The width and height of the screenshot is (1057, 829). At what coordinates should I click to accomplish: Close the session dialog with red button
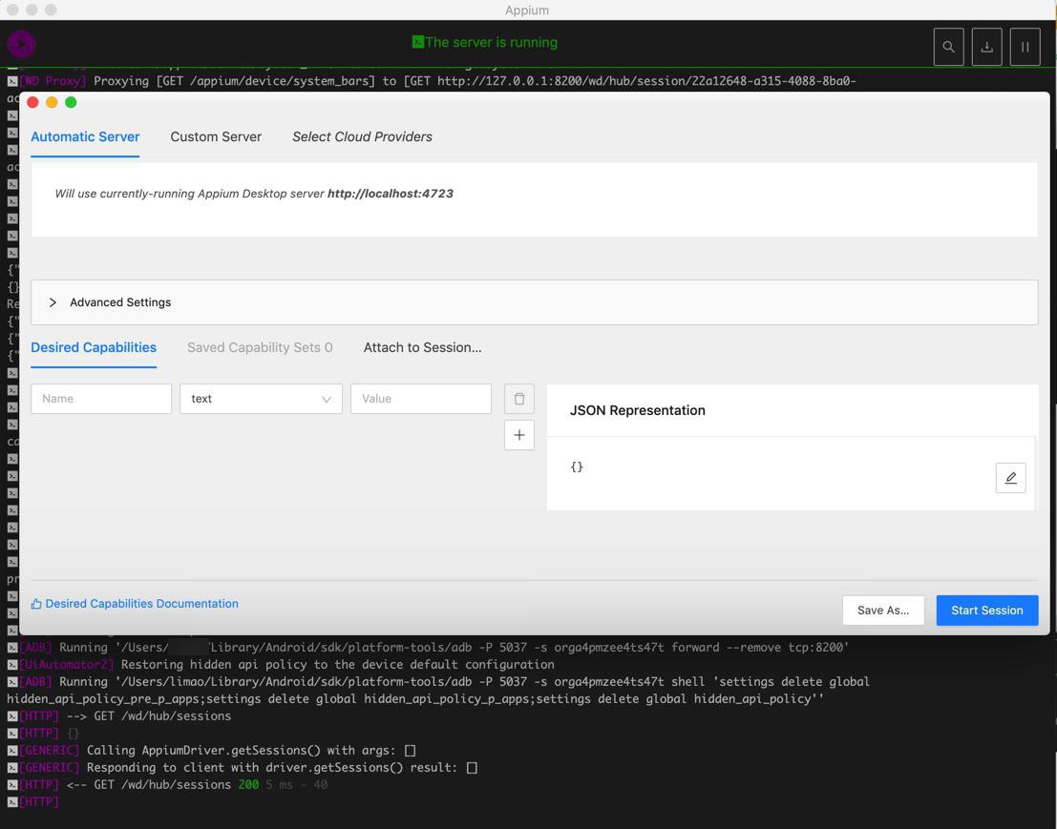[32, 102]
